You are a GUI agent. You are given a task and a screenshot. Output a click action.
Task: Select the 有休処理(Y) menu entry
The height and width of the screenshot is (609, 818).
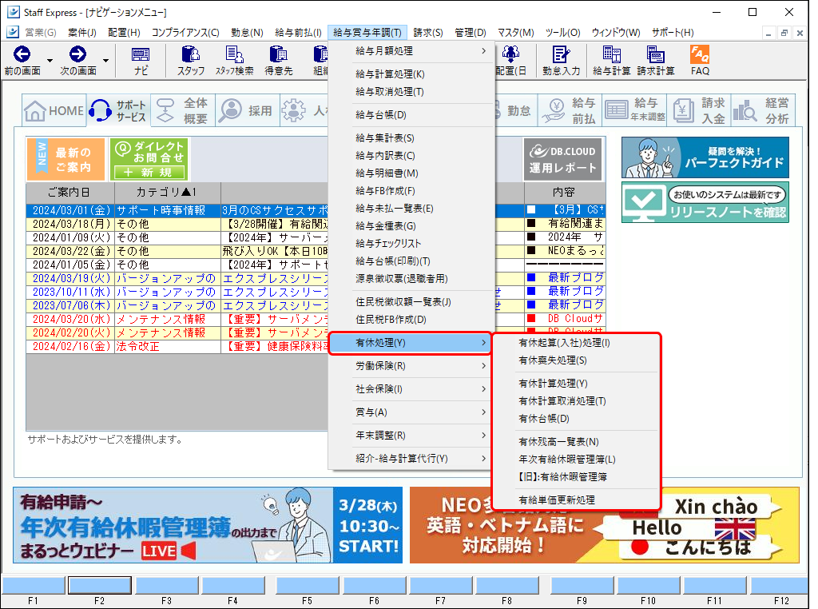click(411, 343)
